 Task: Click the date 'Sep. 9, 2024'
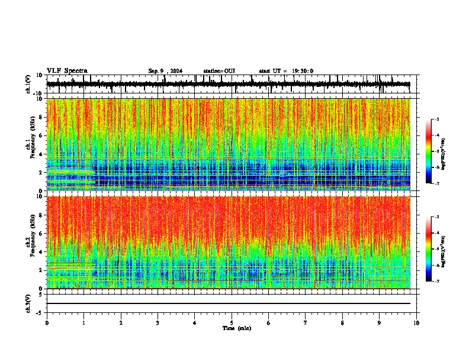(x=165, y=71)
